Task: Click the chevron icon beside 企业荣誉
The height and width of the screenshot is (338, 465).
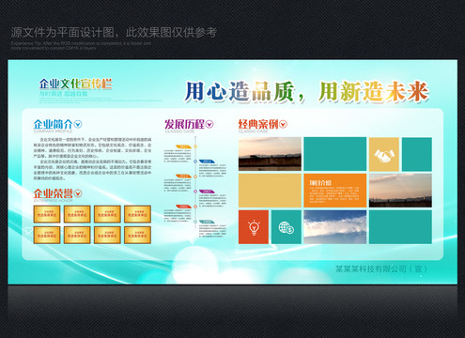Action: click(78, 193)
